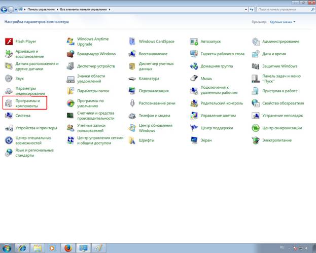Expand arrow after Панель управления breadcrumb
Viewport: 316px width, 253px height.
pos(57,10)
